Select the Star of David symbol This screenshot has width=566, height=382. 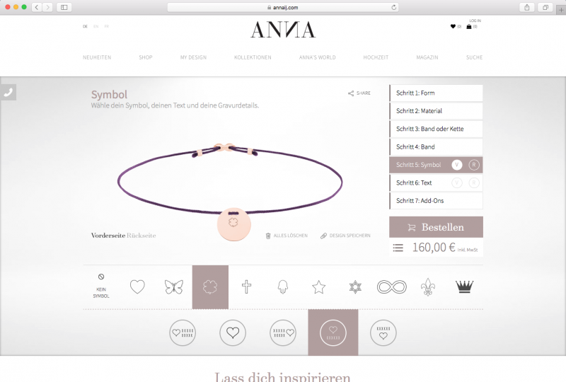tap(355, 287)
